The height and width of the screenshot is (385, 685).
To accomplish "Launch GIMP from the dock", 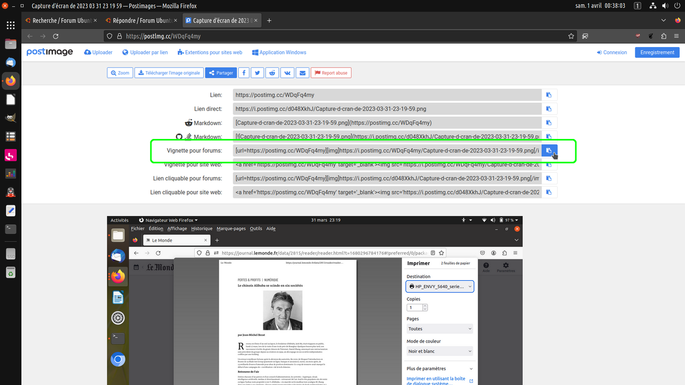I will [11, 118].
